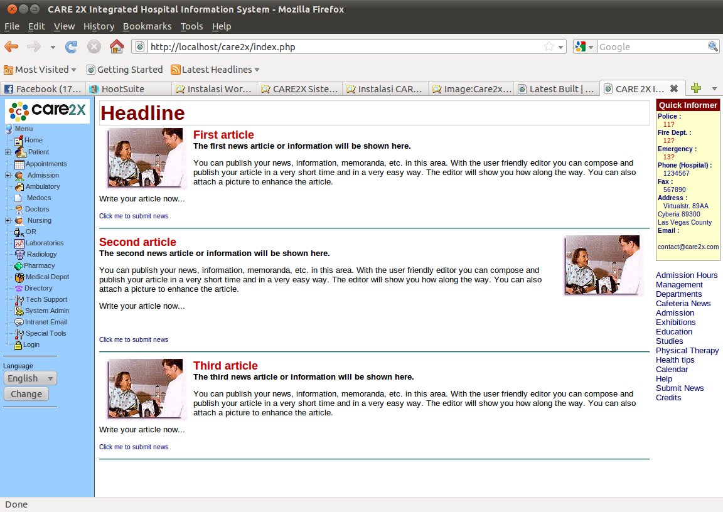723x512 pixels.
Task: Click the Login padlock icon
Action: [x=18, y=344]
